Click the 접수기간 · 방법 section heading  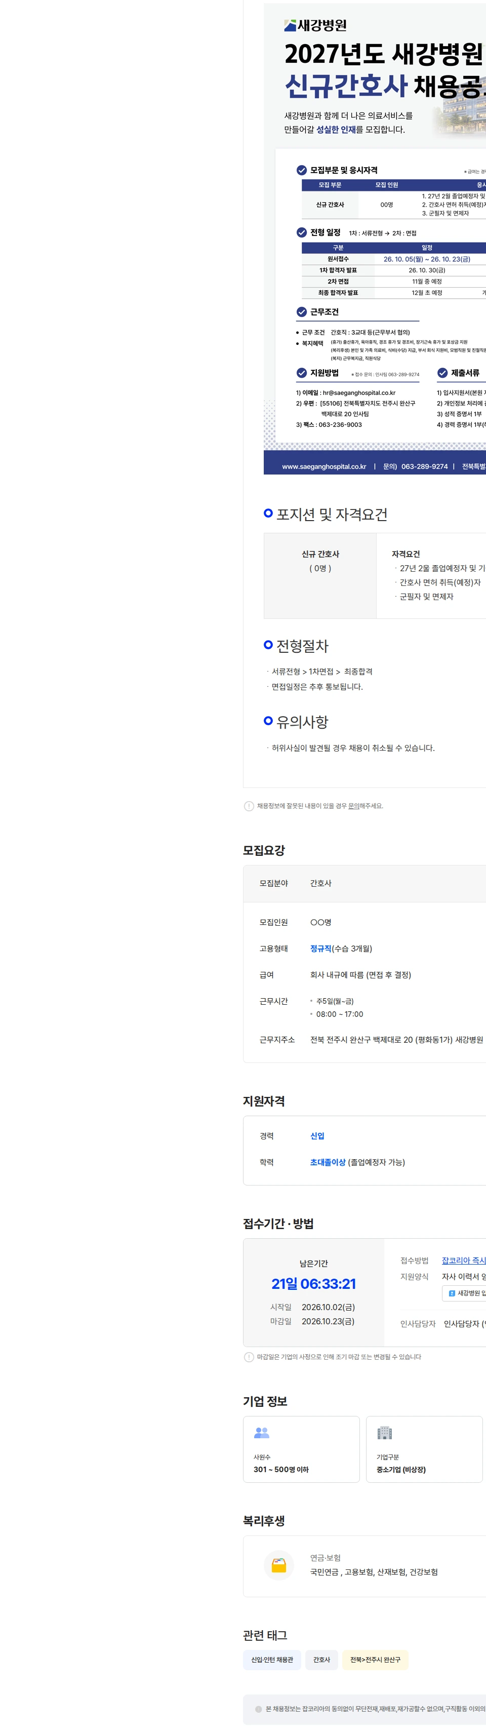pos(278,1224)
